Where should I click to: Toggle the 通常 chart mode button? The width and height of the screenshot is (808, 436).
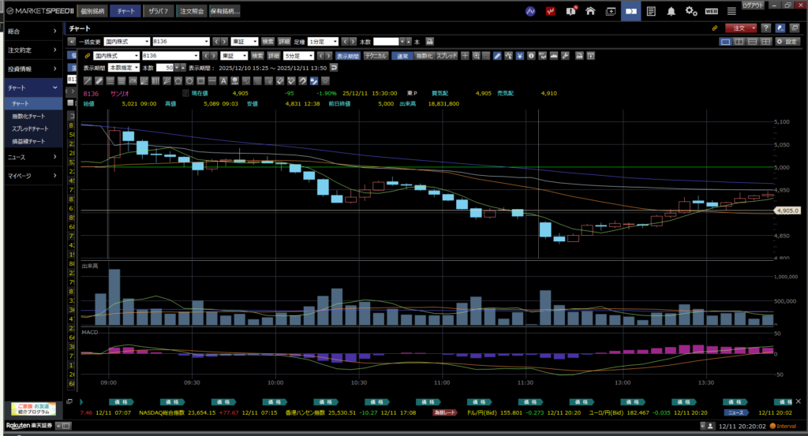click(402, 56)
